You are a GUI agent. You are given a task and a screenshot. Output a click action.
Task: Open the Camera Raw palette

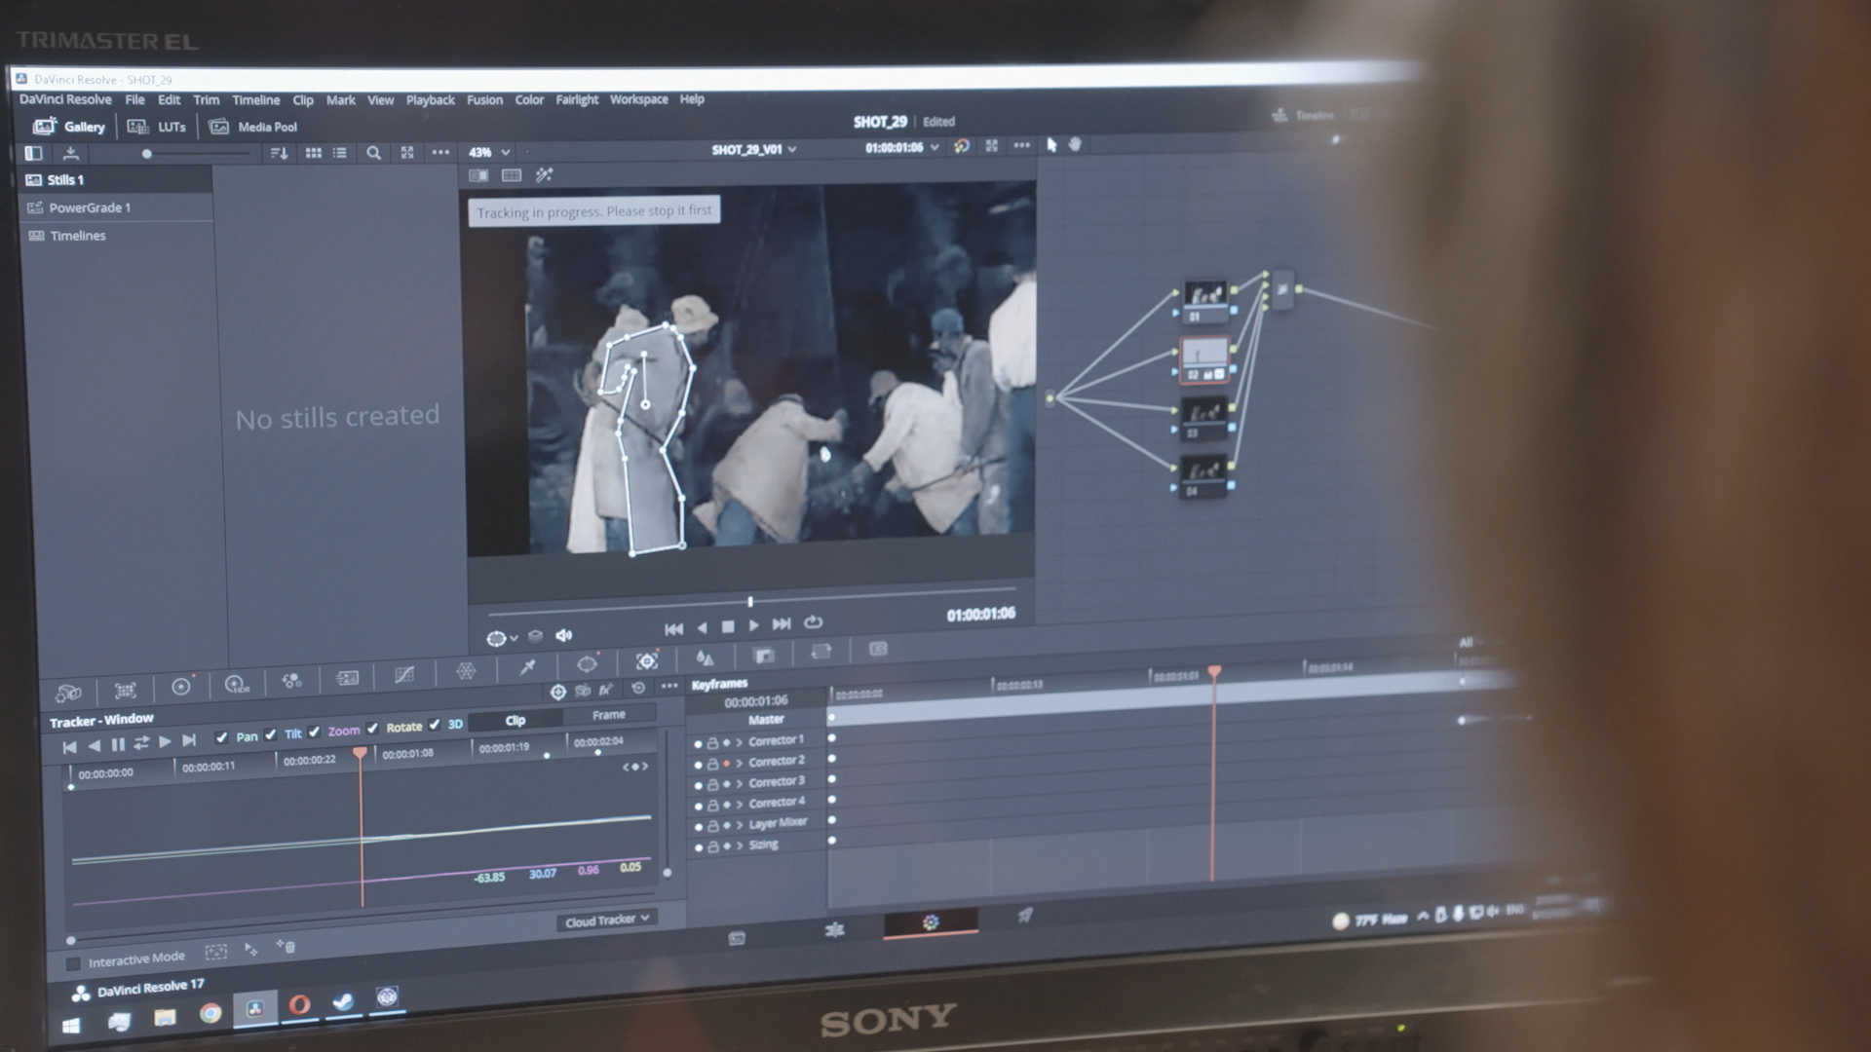click(68, 693)
